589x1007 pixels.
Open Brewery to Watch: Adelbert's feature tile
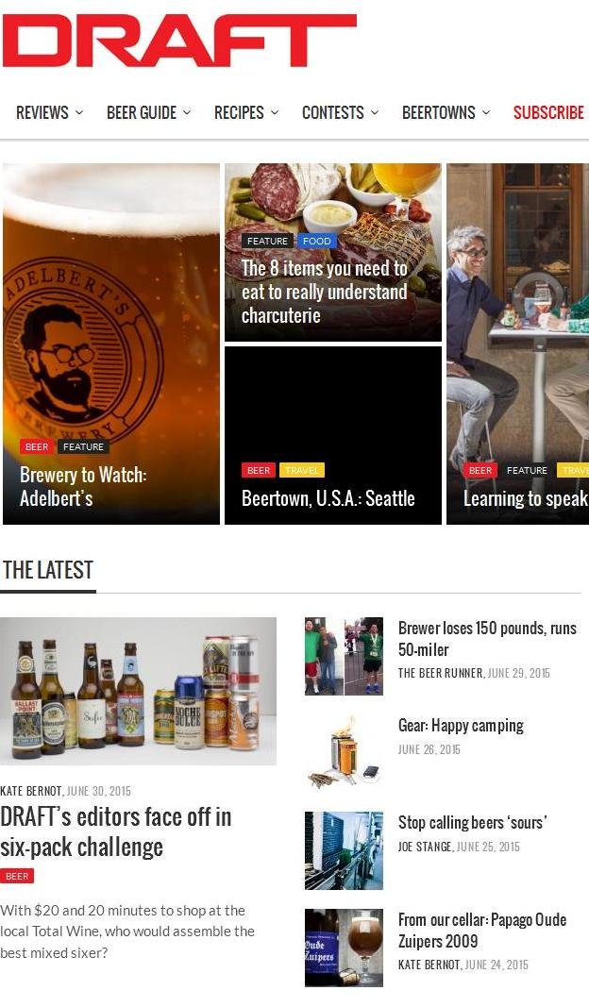[x=111, y=344]
